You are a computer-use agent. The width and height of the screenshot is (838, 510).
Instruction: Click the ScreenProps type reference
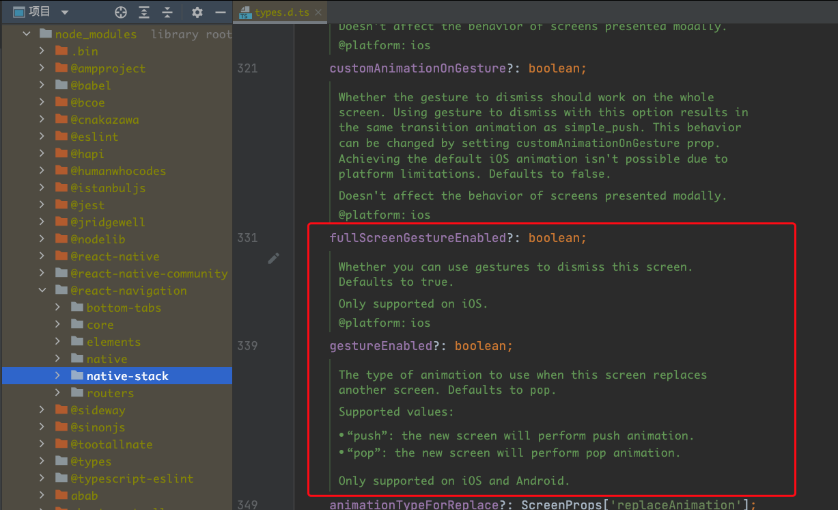pos(561,505)
